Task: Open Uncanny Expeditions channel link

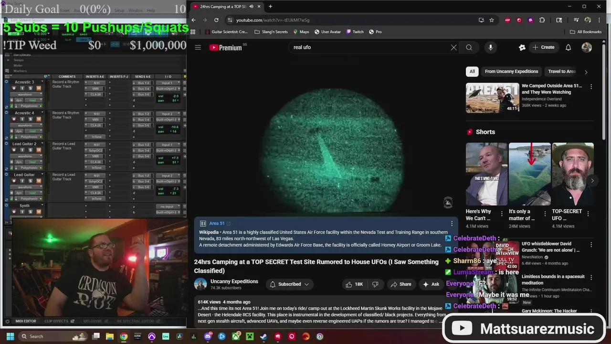Action: click(234, 281)
